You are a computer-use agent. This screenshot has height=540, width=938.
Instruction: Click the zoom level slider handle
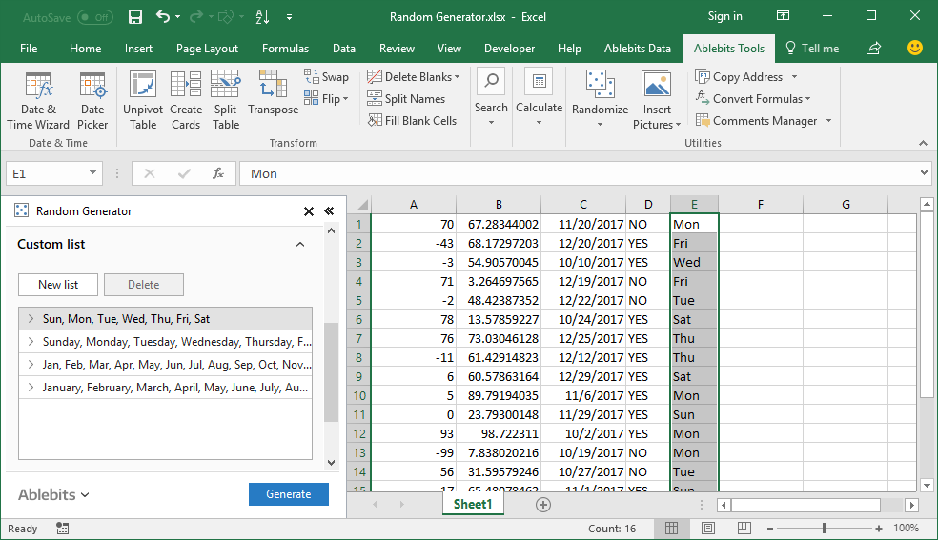coord(825,528)
